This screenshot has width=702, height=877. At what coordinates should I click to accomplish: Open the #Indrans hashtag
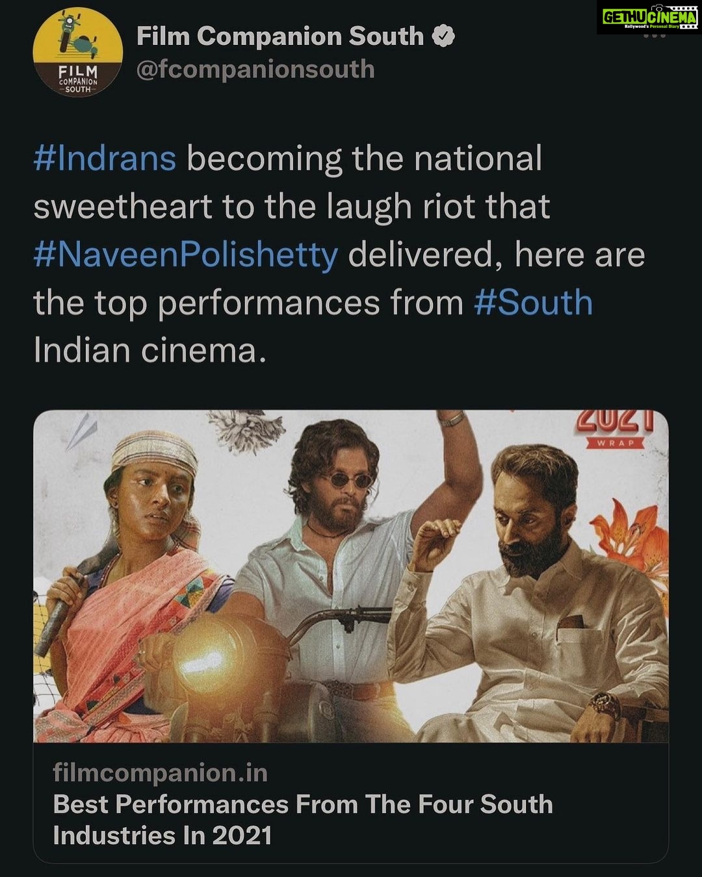coord(105,159)
